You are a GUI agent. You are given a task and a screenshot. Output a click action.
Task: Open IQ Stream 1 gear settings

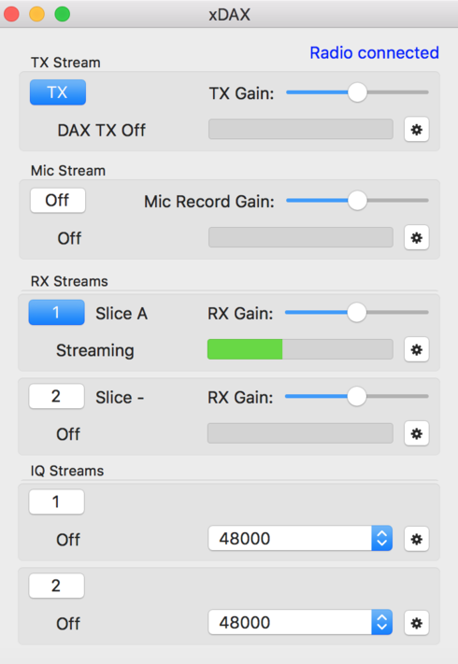[x=417, y=539]
